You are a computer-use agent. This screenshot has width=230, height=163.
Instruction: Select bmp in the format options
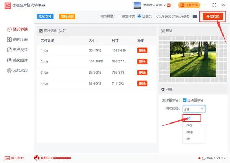pos(189,132)
